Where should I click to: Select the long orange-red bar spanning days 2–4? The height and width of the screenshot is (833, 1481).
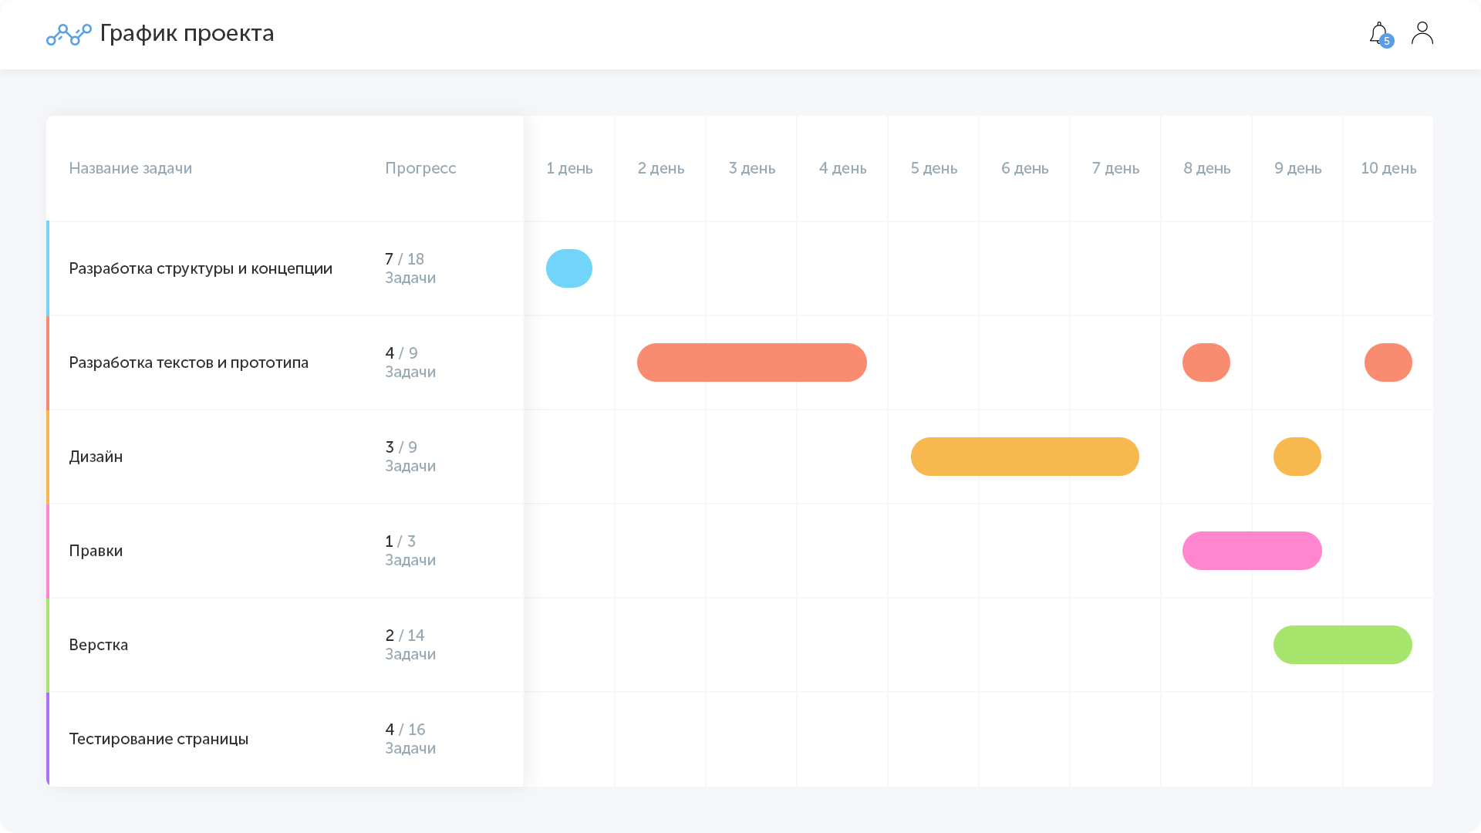751,363
